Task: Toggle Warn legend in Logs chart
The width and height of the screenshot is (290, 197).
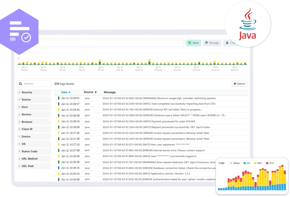Action: [258, 163]
